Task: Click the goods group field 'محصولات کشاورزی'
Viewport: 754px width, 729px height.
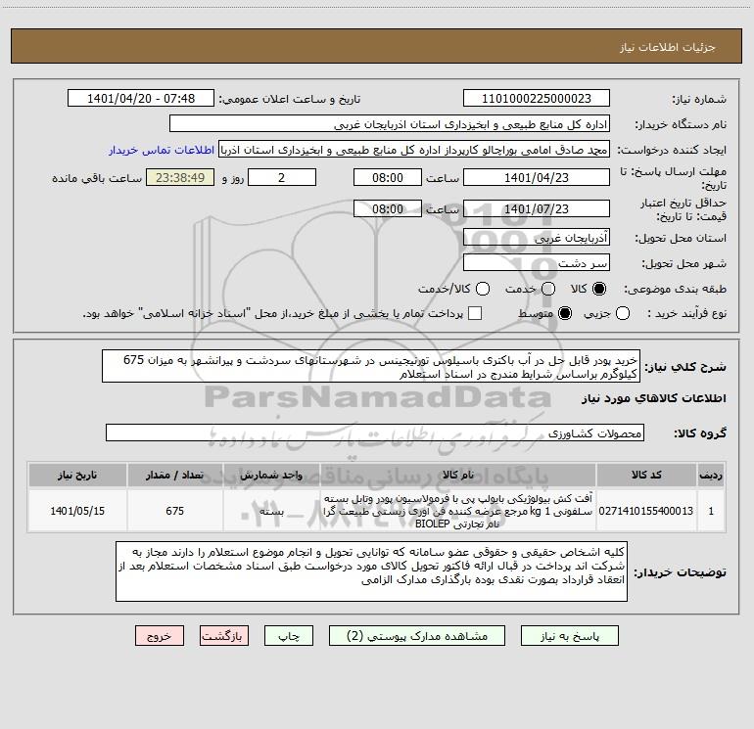Action: (375, 433)
